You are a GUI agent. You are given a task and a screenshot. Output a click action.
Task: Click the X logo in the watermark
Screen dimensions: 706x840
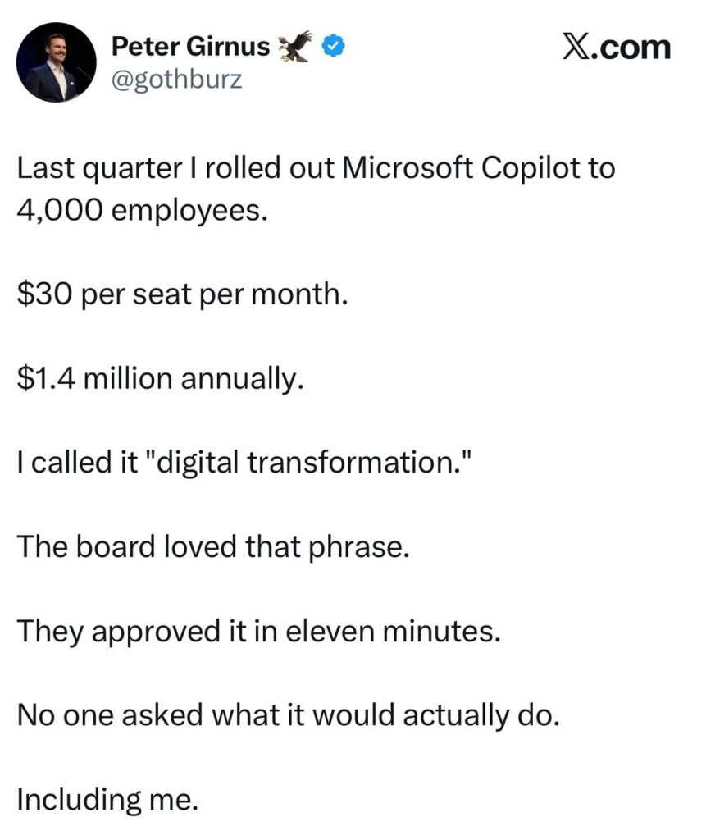point(580,48)
